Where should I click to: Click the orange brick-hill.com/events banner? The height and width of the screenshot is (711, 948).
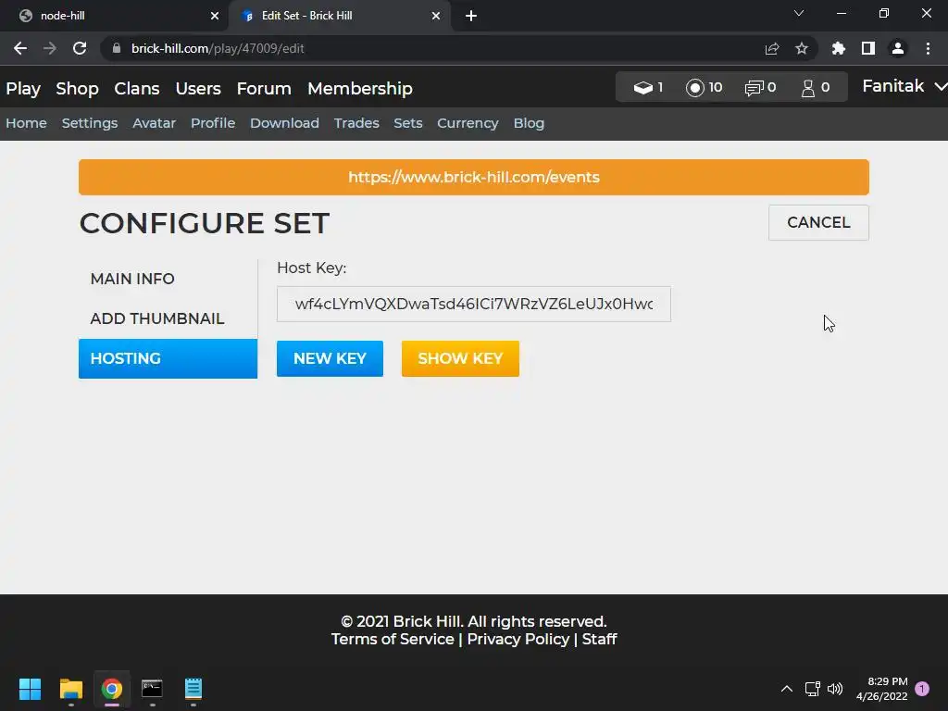click(x=474, y=177)
